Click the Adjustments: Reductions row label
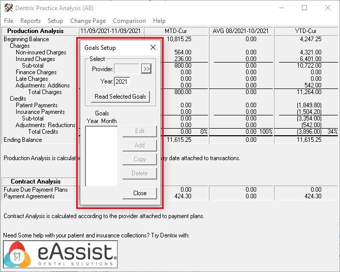The width and height of the screenshot is (340, 272). tap(45, 125)
